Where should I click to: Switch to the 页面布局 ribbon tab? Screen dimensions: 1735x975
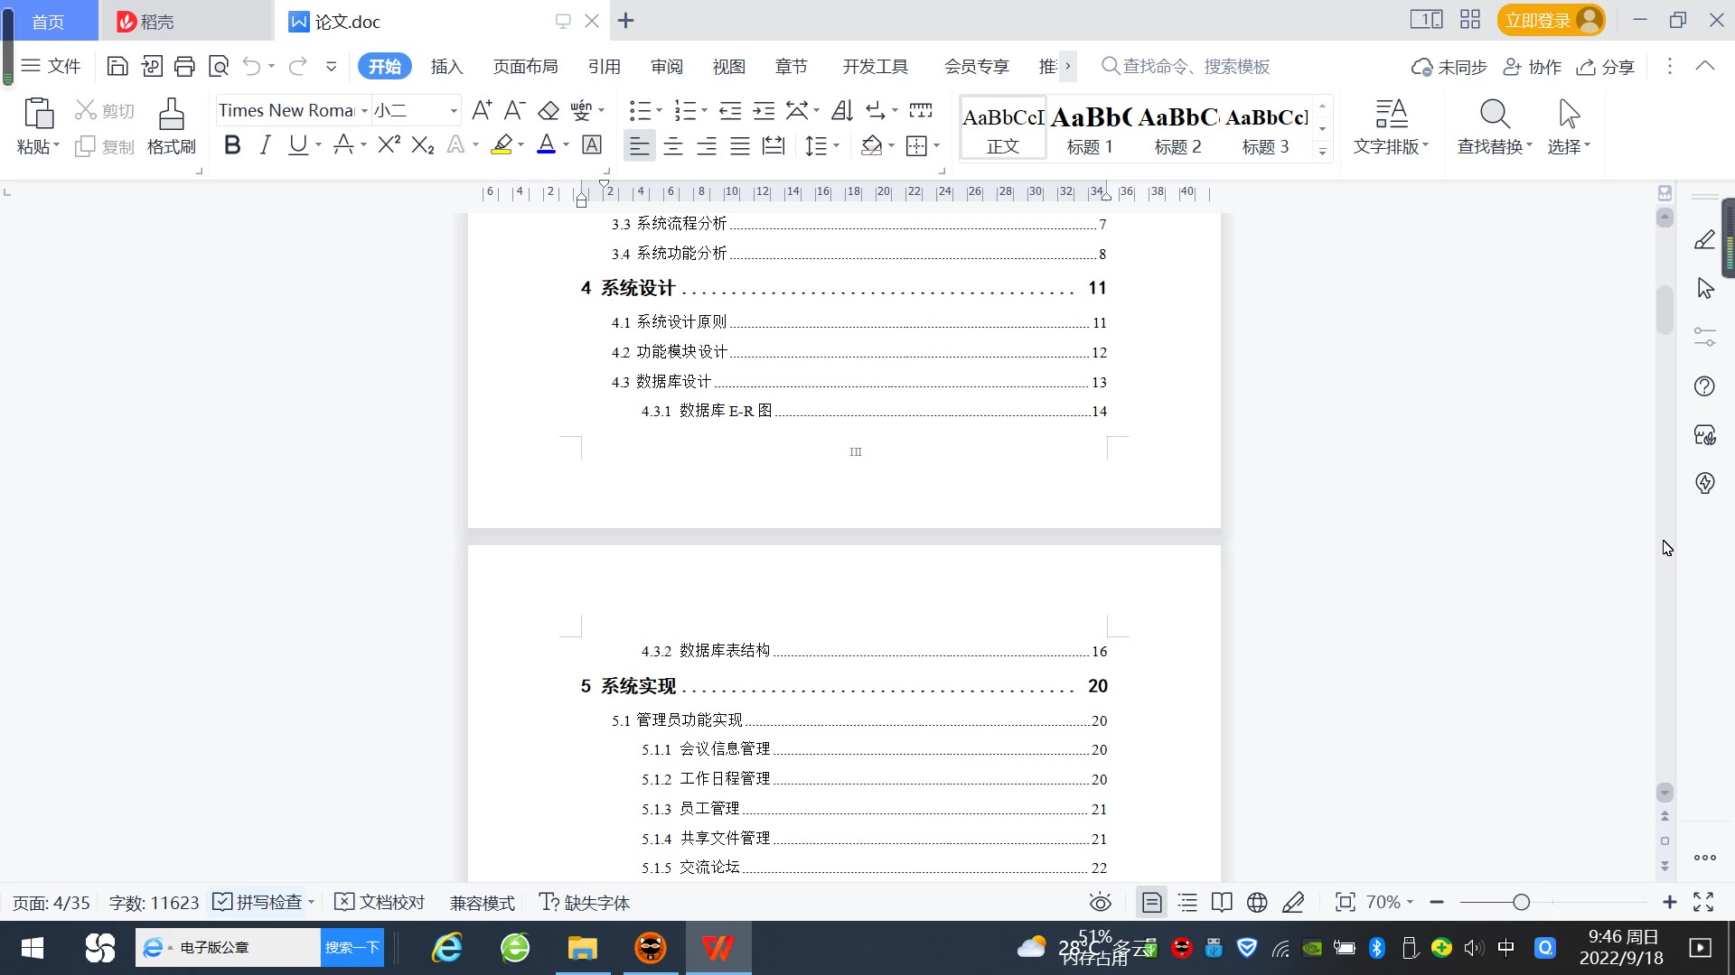tap(525, 67)
